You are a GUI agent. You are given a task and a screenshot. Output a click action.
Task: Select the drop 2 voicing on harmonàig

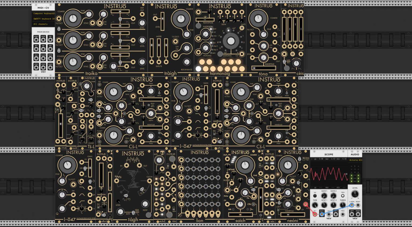coord(212,46)
